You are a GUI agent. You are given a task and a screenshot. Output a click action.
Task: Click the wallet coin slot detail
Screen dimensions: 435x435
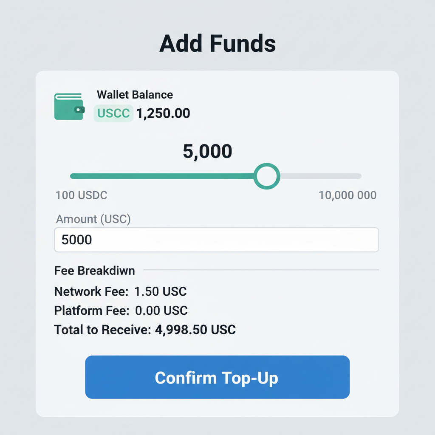[80, 110]
